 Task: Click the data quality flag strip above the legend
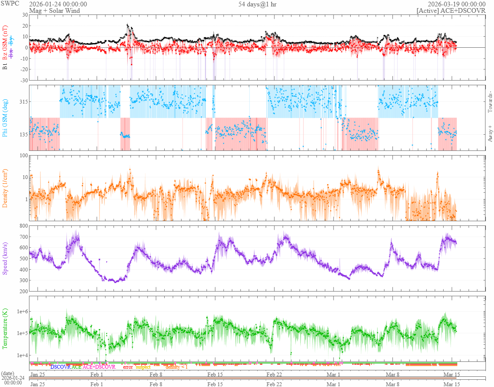tap(243, 364)
